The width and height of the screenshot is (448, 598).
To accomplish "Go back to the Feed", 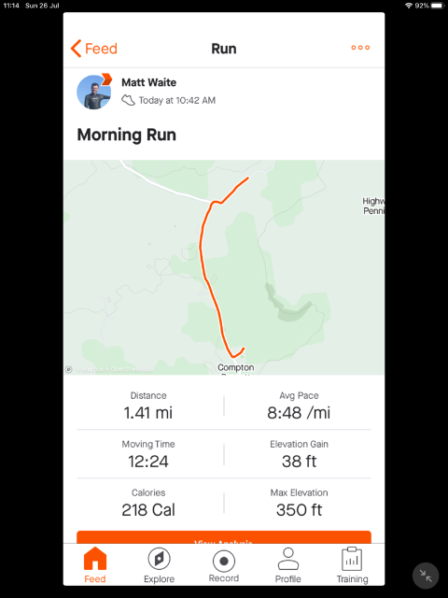I will (94, 49).
